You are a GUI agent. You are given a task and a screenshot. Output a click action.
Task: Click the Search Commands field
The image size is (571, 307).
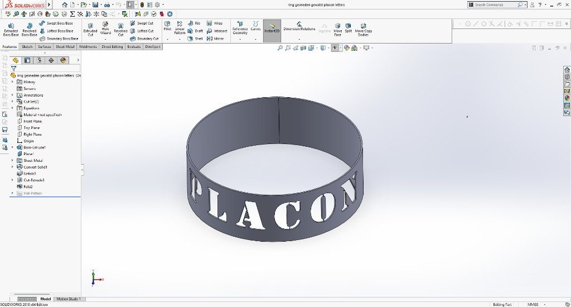click(497, 4)
